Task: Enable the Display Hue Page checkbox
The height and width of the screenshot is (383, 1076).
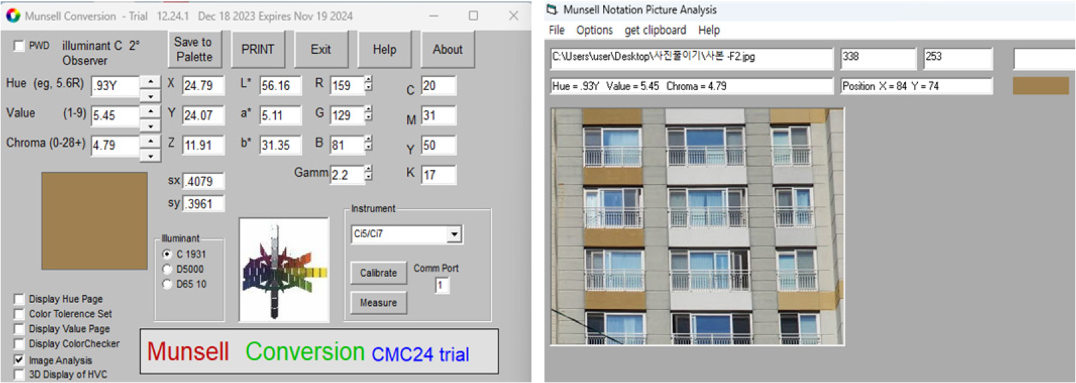Action: 20,299
